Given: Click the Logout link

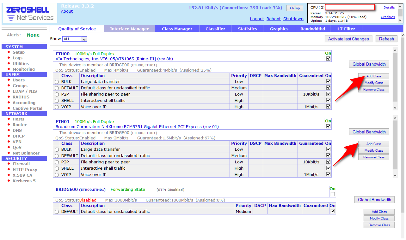Looking at the screenshot, I should 257,19.
